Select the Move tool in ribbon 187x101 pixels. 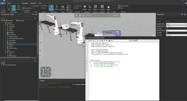click(14, 8)
